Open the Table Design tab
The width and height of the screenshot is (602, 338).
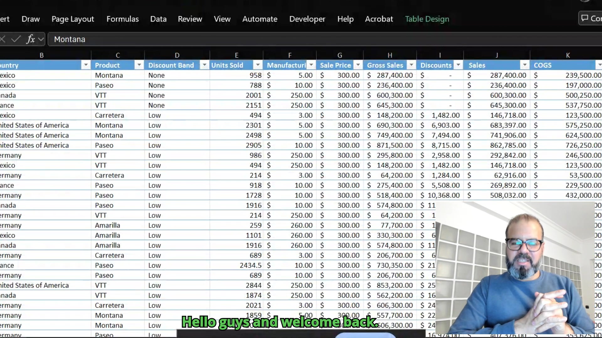click(x=427, y=19)
